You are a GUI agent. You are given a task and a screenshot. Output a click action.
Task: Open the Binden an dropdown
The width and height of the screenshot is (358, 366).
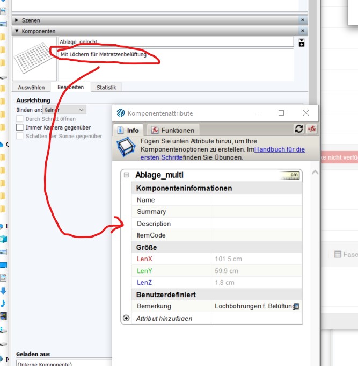tap(64, 110)
